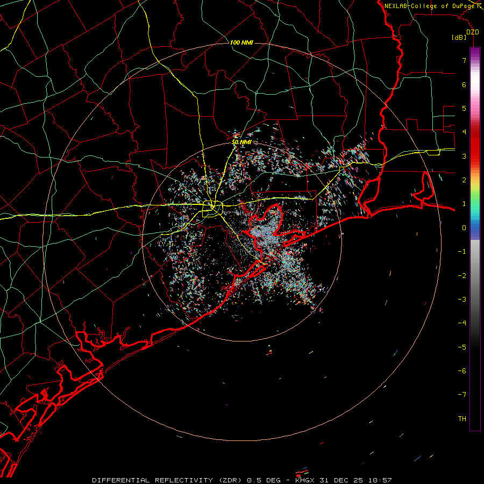Click the "5" tick label on the scale
Image resolution: width=484 pixels, height=484 pixels.
pyautogui.click(x=464, y=108)
